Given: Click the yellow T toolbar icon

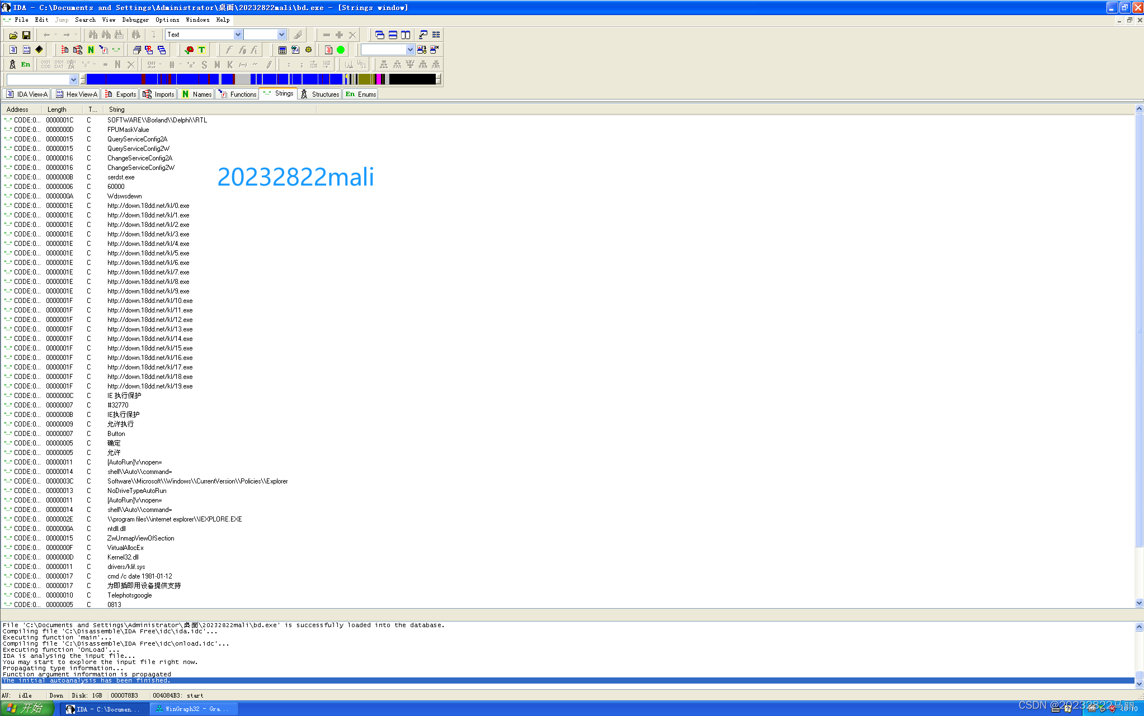Looking at the screenshot, I should tap(202, 50).
